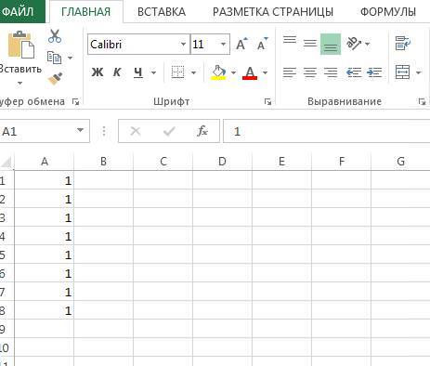This screenshot has width=430, height=366.
Task: Click the Insert Function fx icon
Action: pos(202,131)
